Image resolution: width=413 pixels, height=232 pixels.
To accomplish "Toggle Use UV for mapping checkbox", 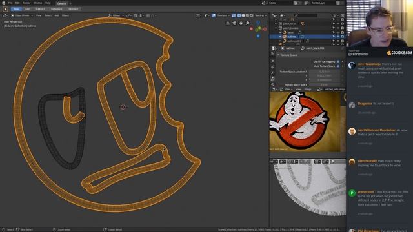I will point(338,62).
